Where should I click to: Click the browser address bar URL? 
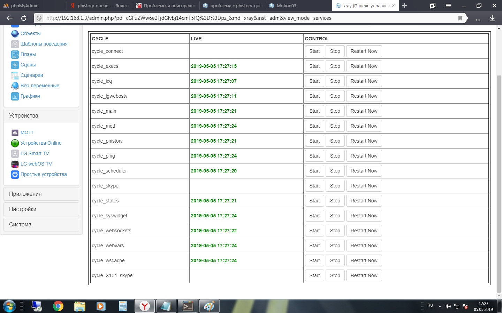pos(189,18)
